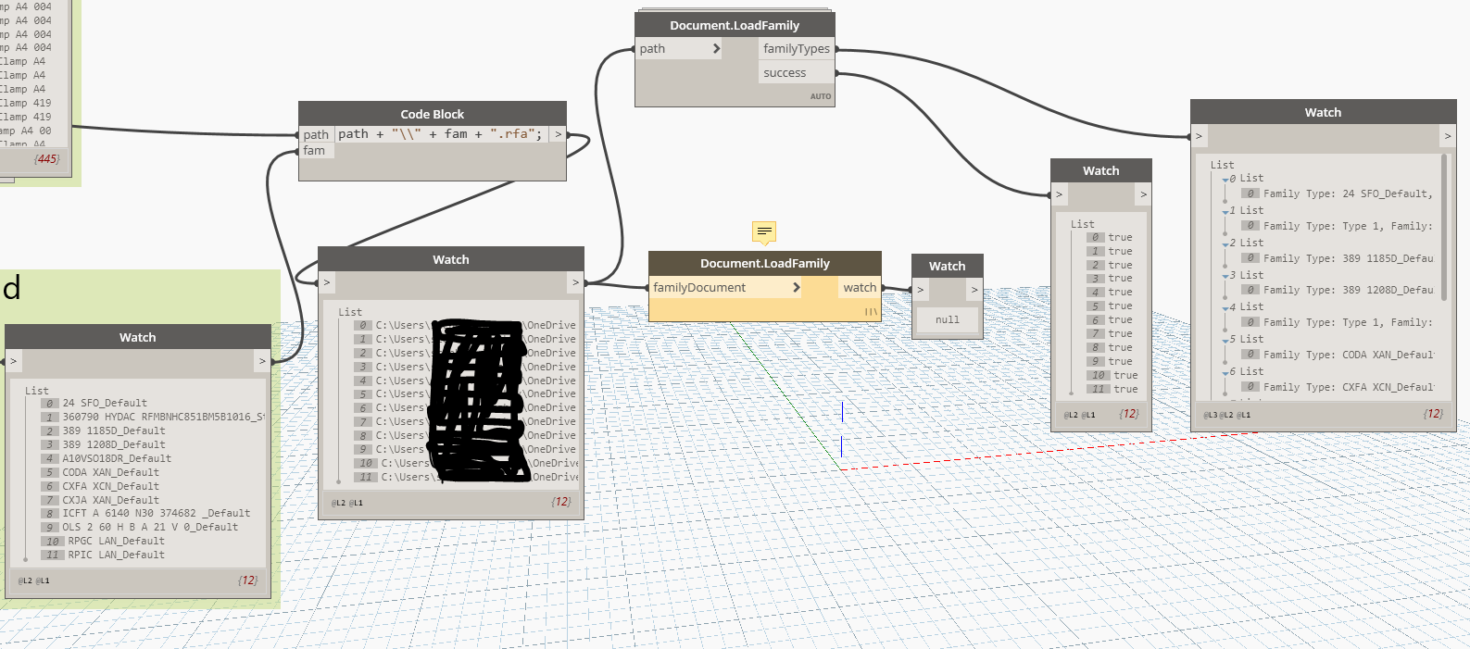Collapse the '2 List' item in Family Type watch
This screenshot has height=649, width=1470.
point(1225,244)
